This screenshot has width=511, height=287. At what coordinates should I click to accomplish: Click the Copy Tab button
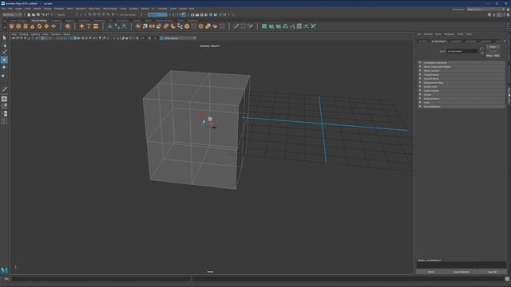click(492, 272)
